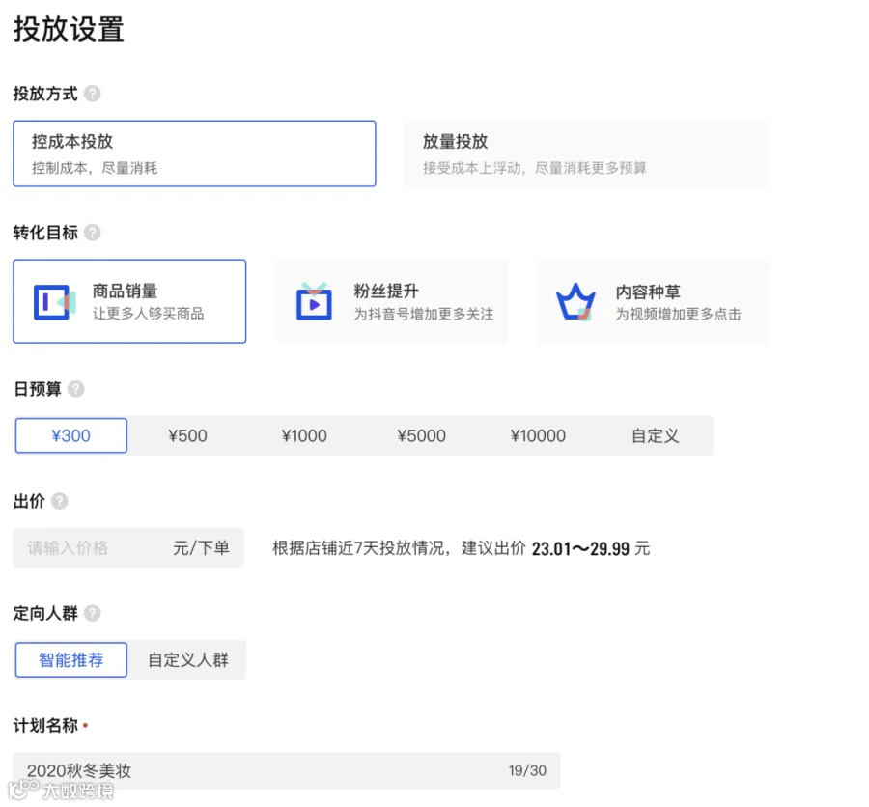Click the 商品销量 camera icon
The height and width of the screenshot is (807, 869).
tap(54, 302)
